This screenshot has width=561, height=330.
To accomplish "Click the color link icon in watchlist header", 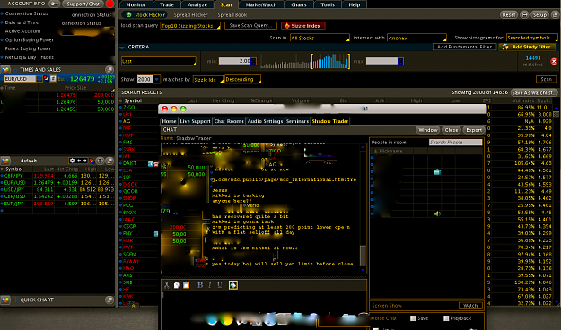I will coord(92,161).
